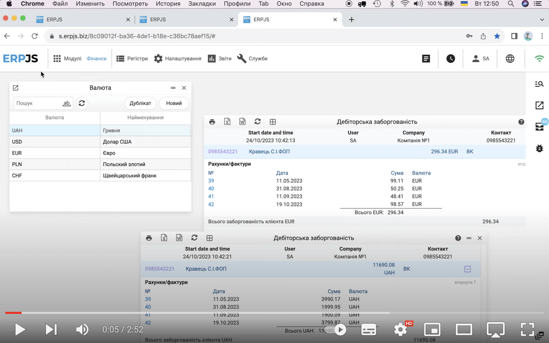Select the PLN currency row
Screen dimensions: 549x343
[x=100, y=164]
